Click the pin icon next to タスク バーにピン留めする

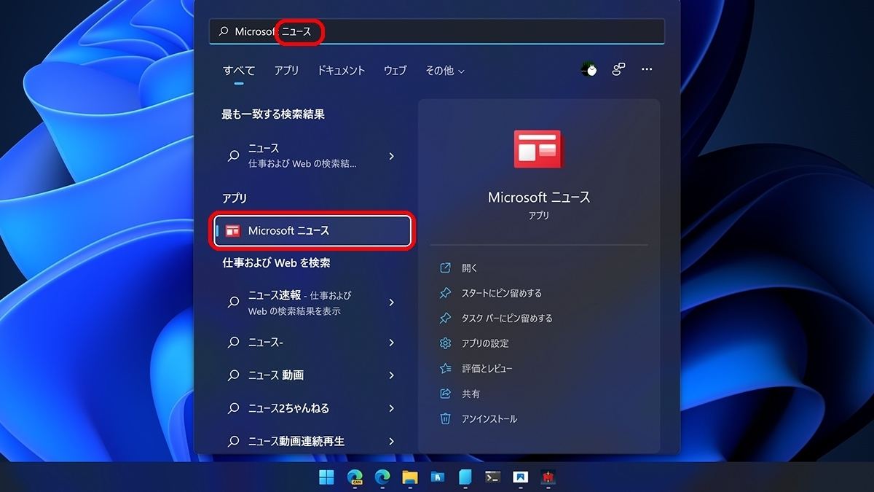point(446,319)
